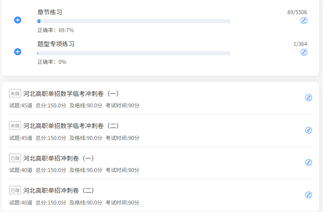Click the 89/5506 progress count
Screen dimensions: 323x212
(x=297, y=12)
